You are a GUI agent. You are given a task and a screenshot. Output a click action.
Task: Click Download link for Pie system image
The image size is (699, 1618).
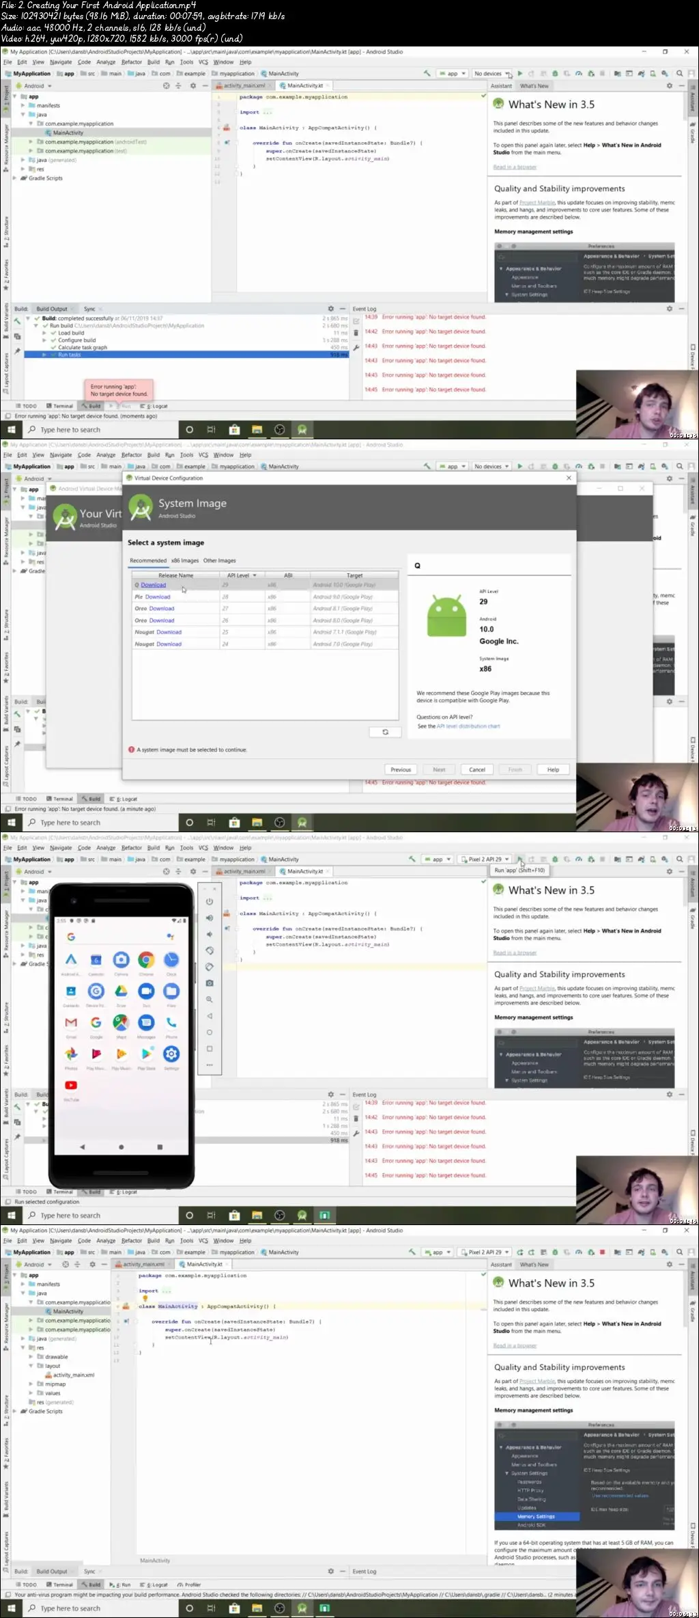click(x=158, y=597)
